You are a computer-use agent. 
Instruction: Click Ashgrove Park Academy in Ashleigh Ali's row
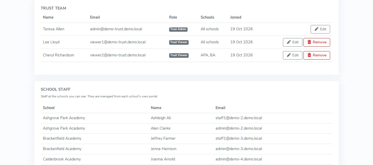(x=64, y=118)
